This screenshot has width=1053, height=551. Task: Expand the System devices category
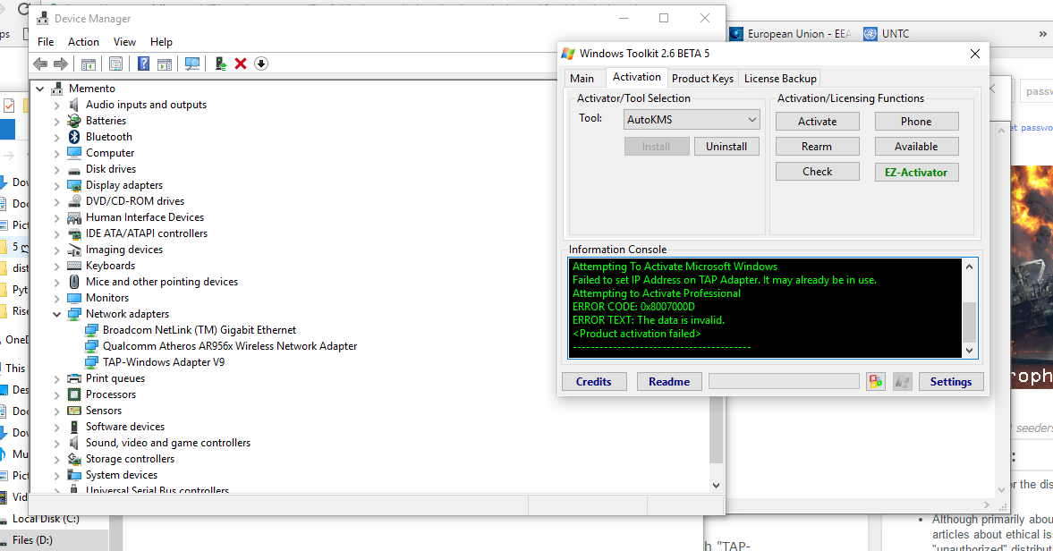57,475
